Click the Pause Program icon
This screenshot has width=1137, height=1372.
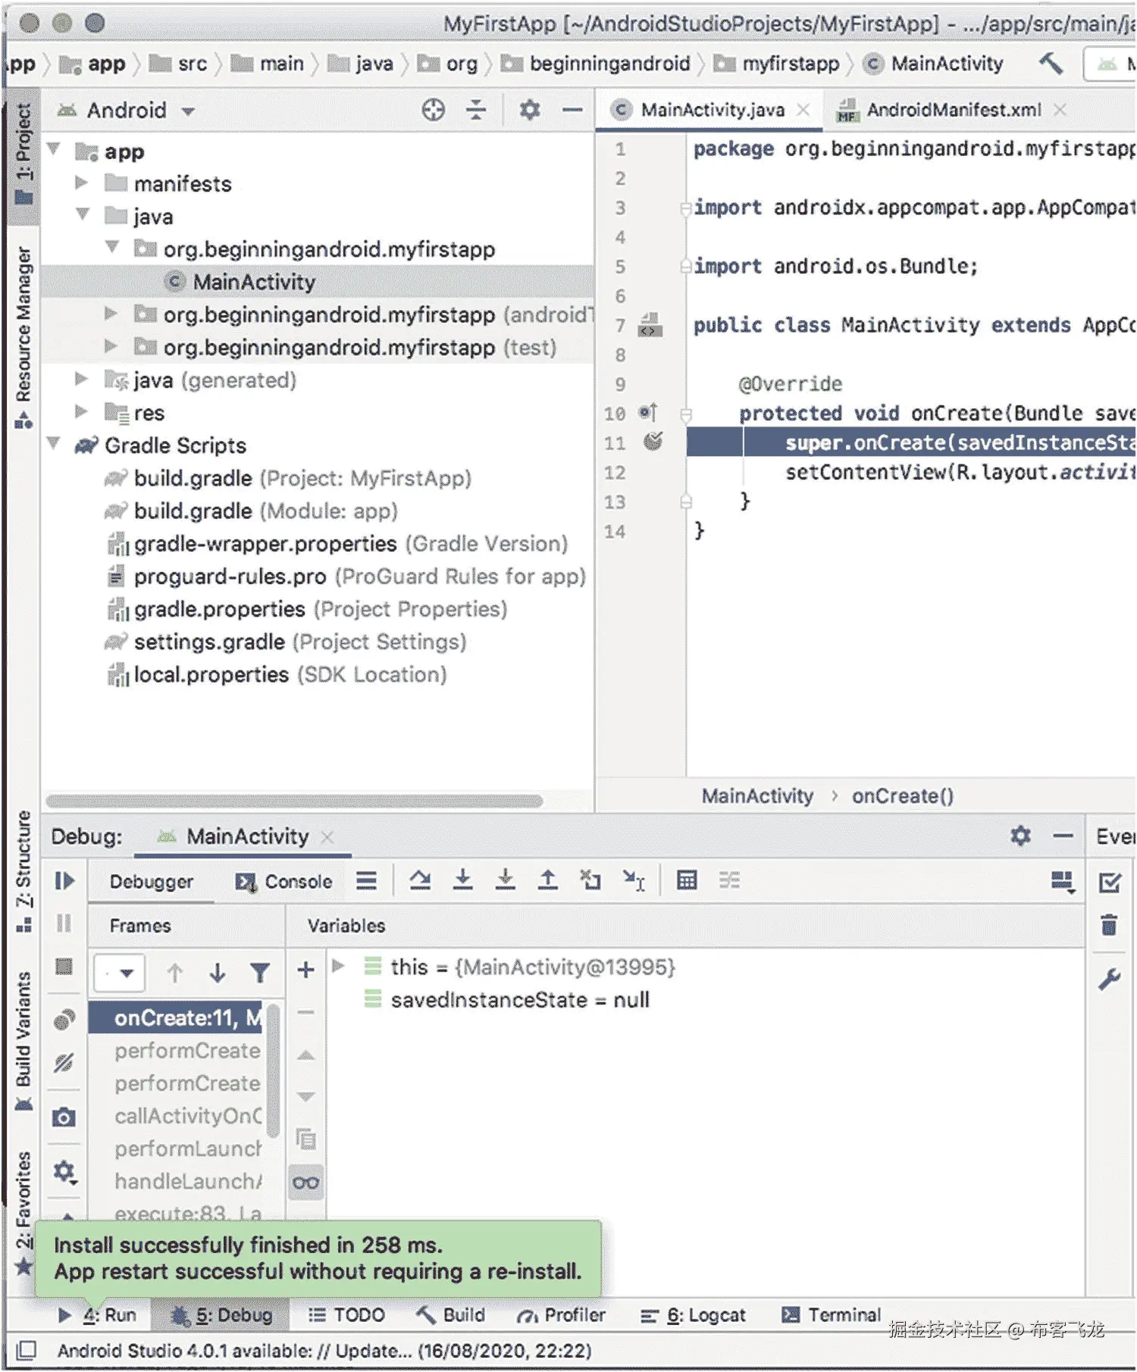coord(64,923)
